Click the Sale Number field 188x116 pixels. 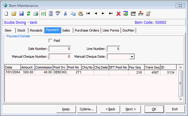coord(60,49)
